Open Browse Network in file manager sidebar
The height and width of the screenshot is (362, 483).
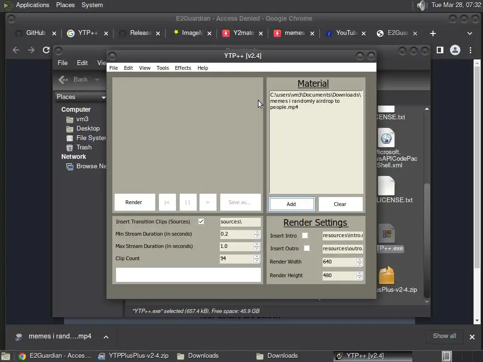click(x=86, y=166)
